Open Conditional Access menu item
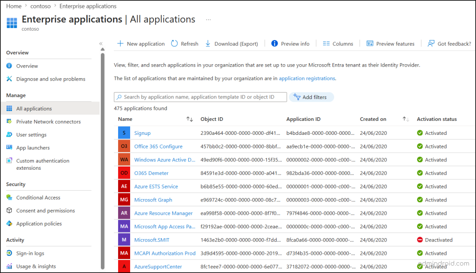 coord(38,197)
